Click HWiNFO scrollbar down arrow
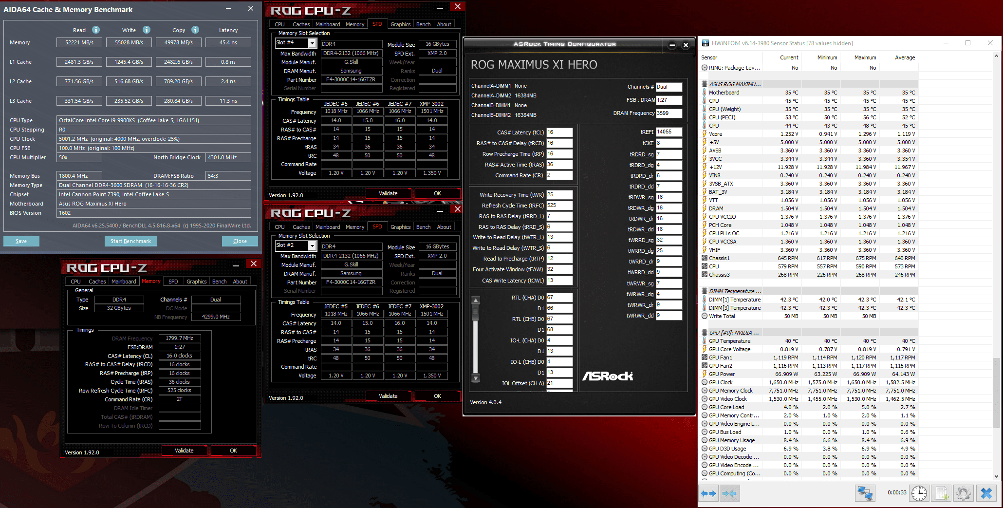Viewport: 1003px width, 508px height. [996, 476]
